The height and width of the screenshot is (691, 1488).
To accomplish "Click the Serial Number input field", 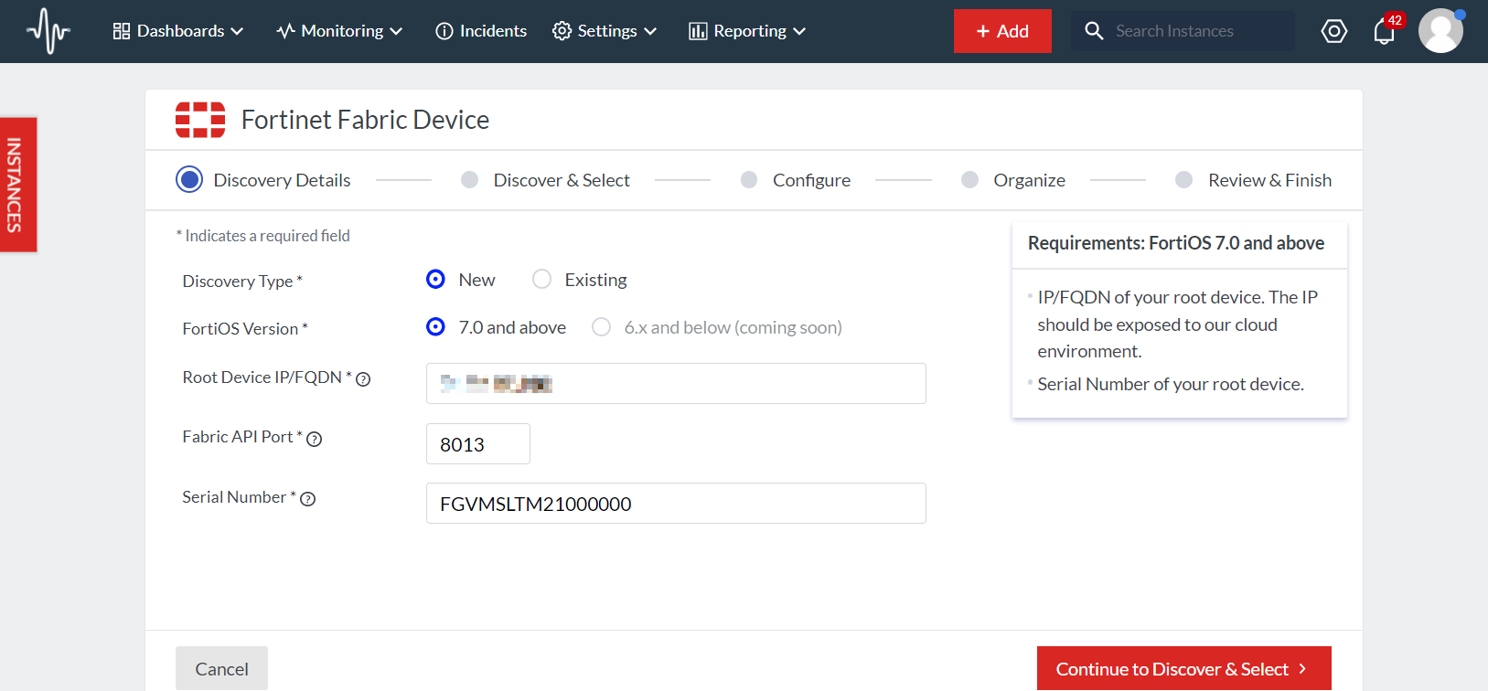I will tap(676, 504).
